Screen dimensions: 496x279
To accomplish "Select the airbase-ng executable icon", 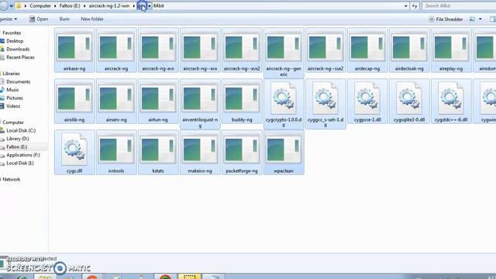I will [74, 48].
